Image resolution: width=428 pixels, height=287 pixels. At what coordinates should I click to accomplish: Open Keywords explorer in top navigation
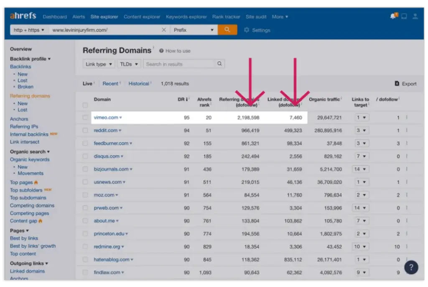(186, 17)
